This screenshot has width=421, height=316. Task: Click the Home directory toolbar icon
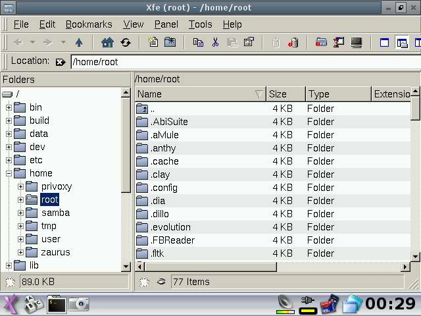(107, 42)
